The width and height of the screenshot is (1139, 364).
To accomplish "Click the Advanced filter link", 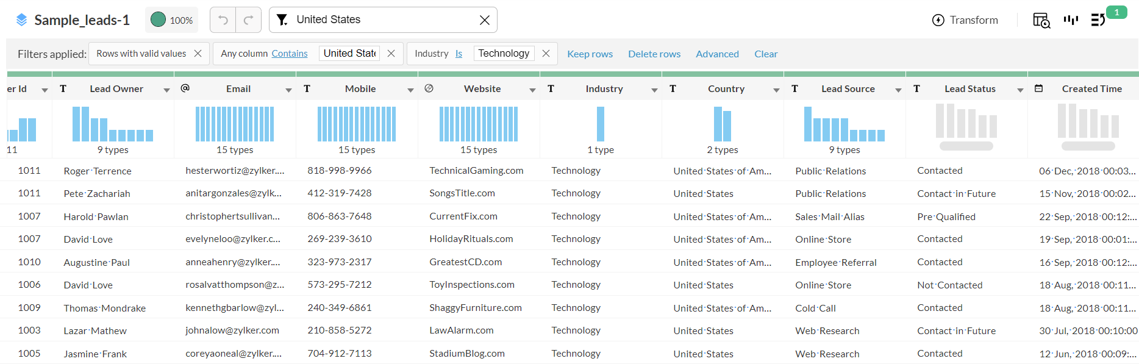I will [x=717, y=54].
